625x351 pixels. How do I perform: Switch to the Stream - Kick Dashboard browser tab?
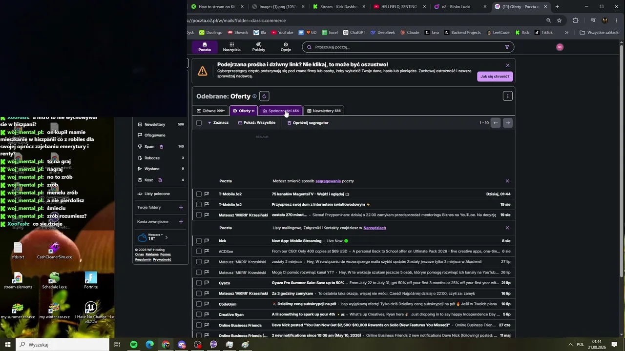(339, 7)
